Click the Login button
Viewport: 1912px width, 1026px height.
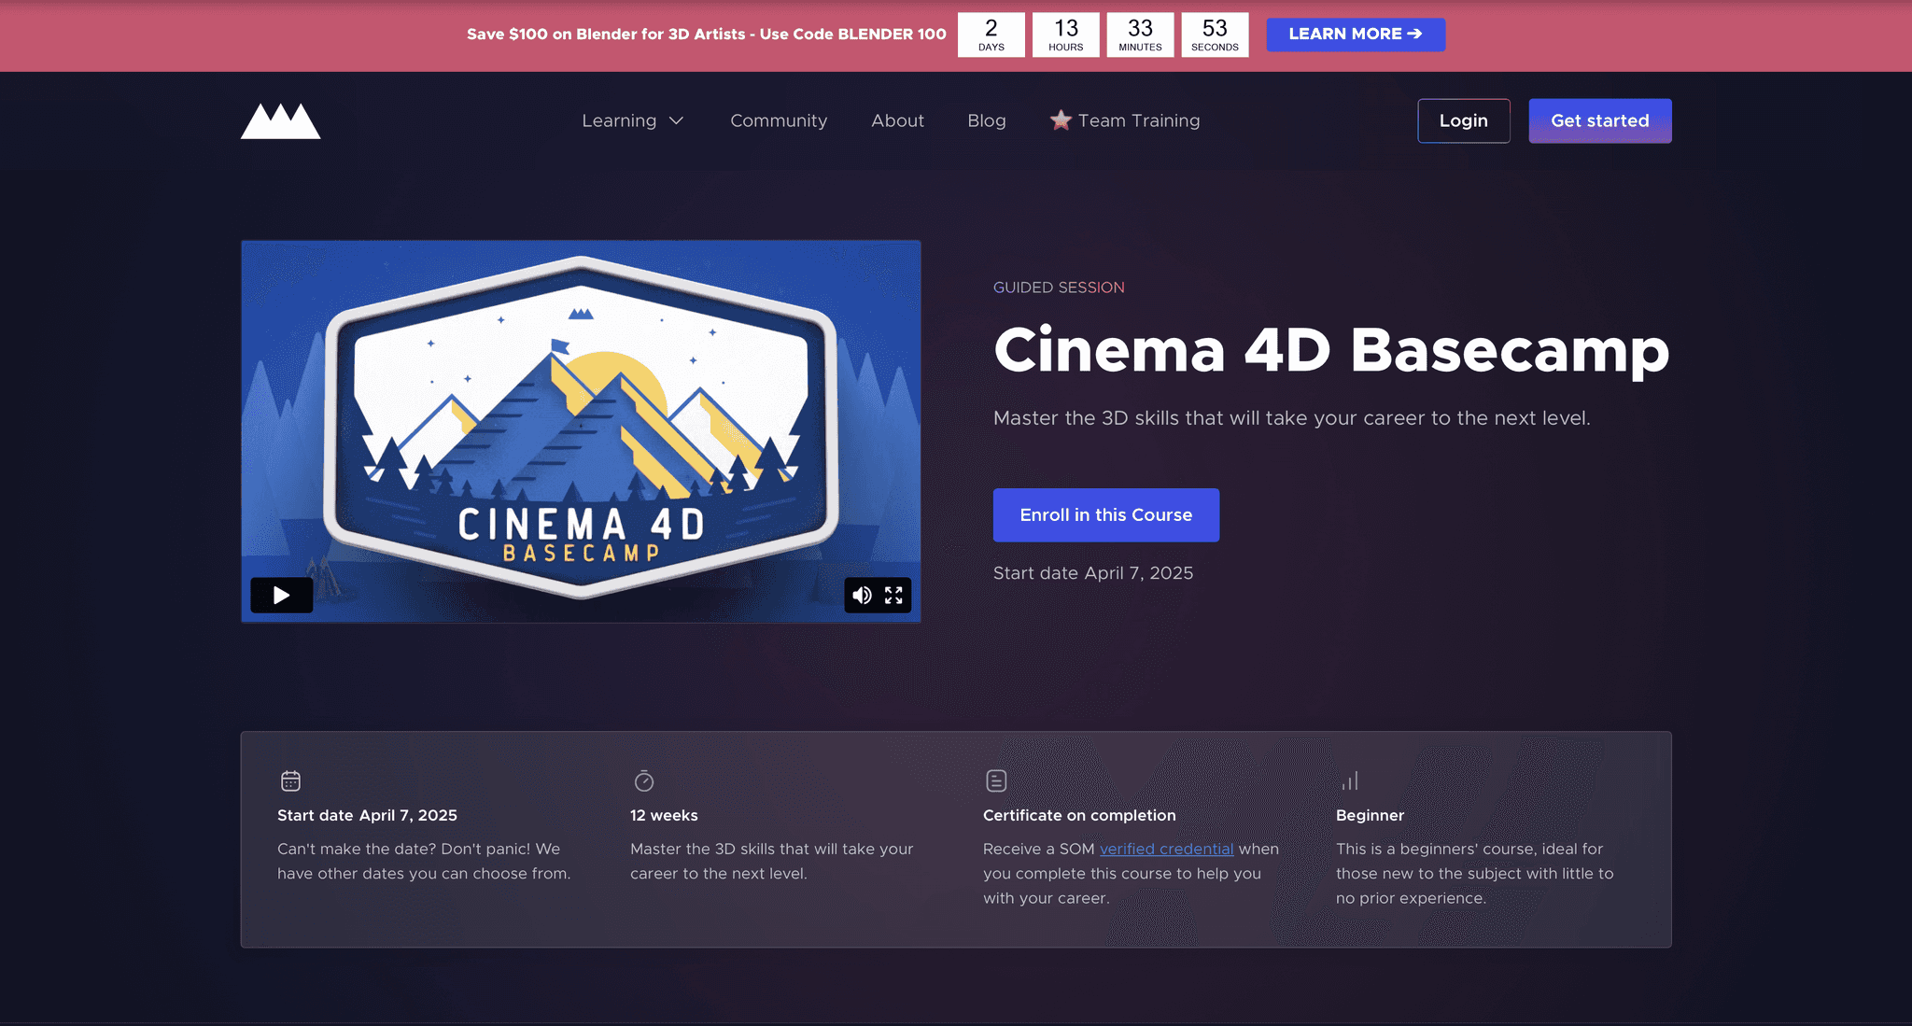[1463, 120]
